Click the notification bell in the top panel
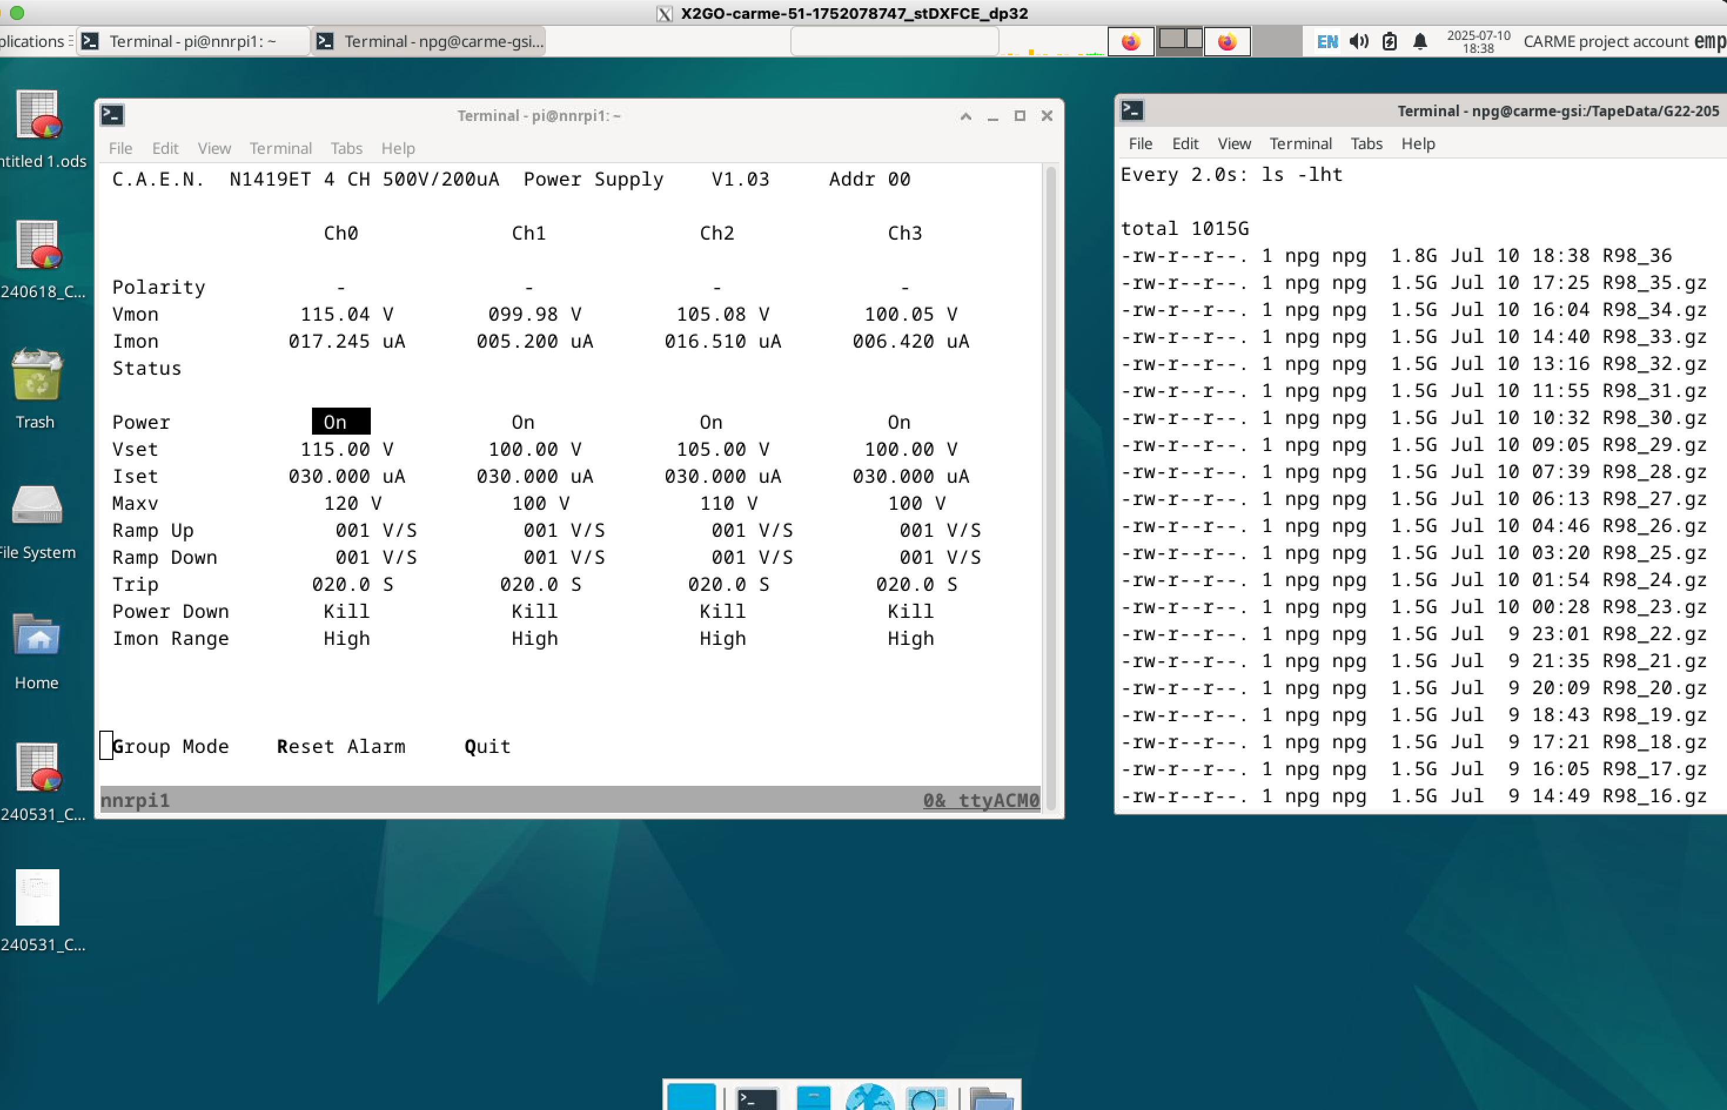1727x1110 pixels. (x=1420, y=41)
